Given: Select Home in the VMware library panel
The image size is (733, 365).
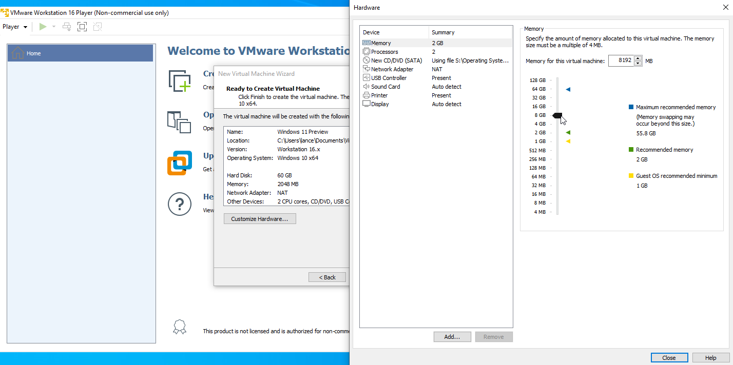Looking at the screenshot, I should [80, 53].
